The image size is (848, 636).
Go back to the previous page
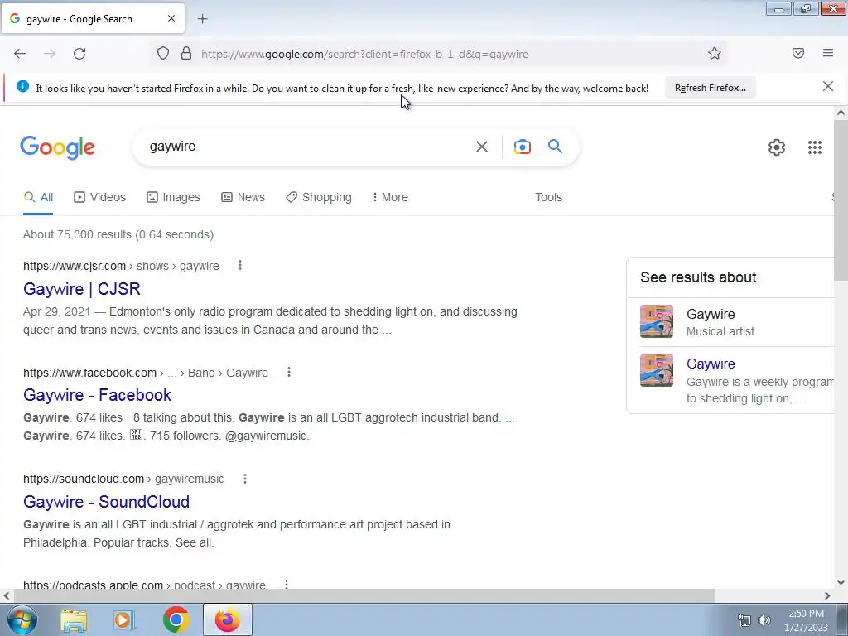point(20,54)
